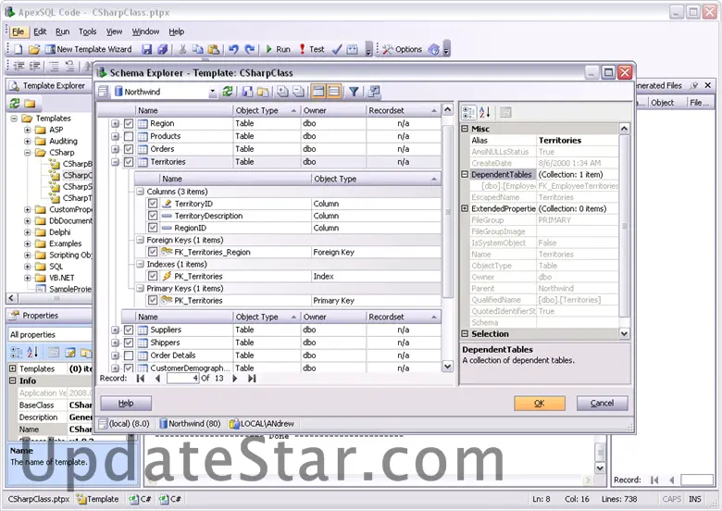Toggle the highlighted panel layout icon
This screenshot has height=511, width=722.
point(318,92)
